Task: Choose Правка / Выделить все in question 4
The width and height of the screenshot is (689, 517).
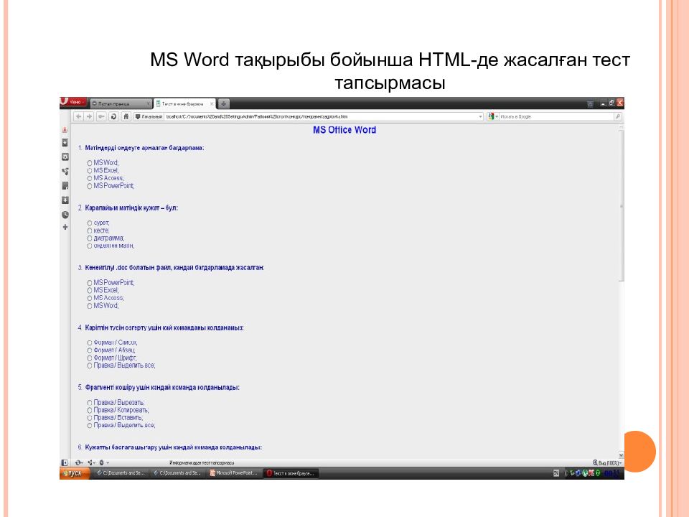Action: point(89,365)
